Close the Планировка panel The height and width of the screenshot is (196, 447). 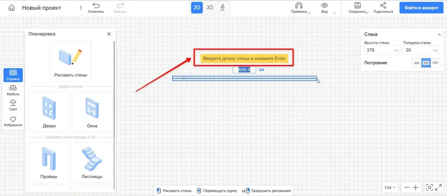109,34
